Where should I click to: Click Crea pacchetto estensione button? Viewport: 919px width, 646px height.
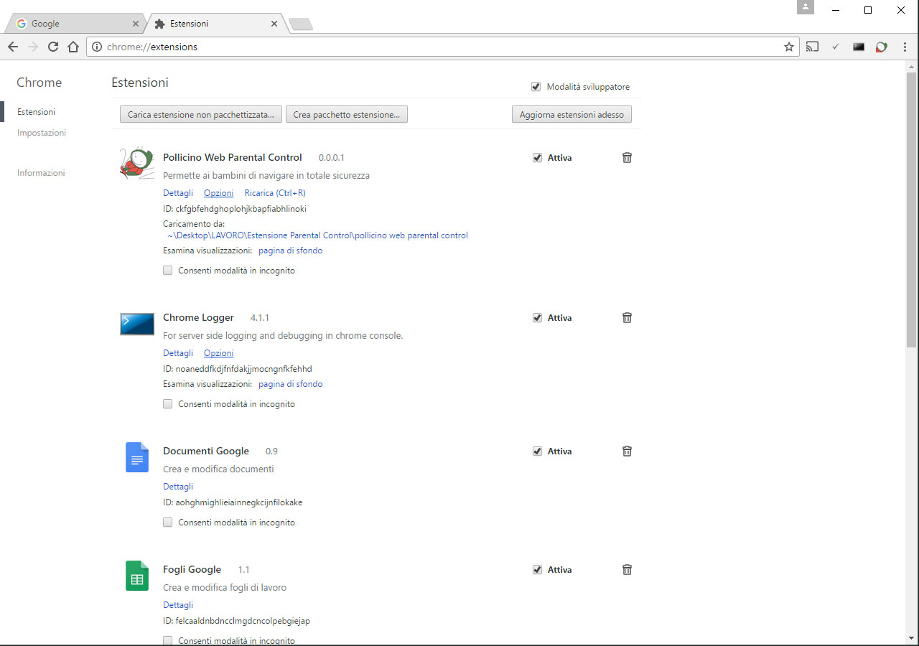click(x=346, y=115)
